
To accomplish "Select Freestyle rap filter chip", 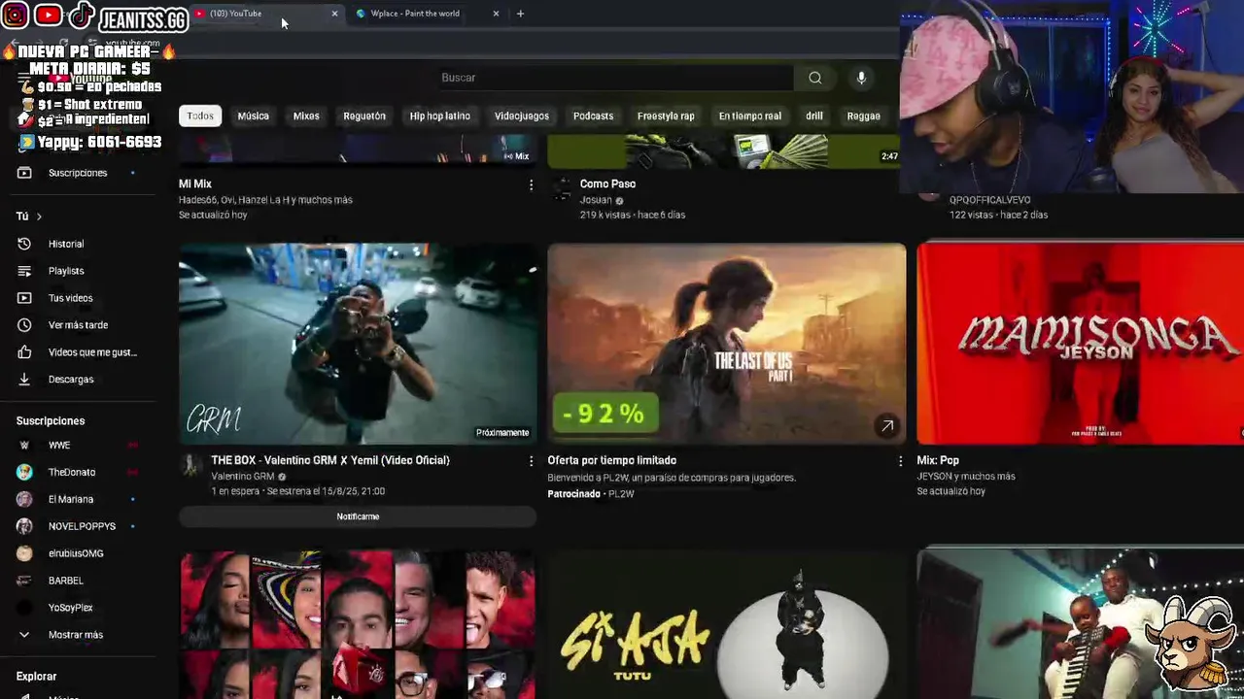I will pyautogui.click(x=666, y=116).
